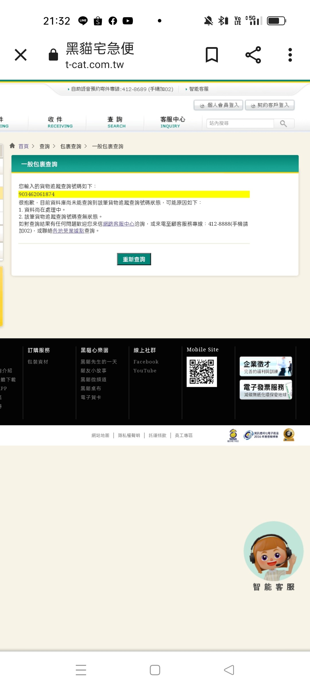Click the home icon in breadcrumb

12,146
